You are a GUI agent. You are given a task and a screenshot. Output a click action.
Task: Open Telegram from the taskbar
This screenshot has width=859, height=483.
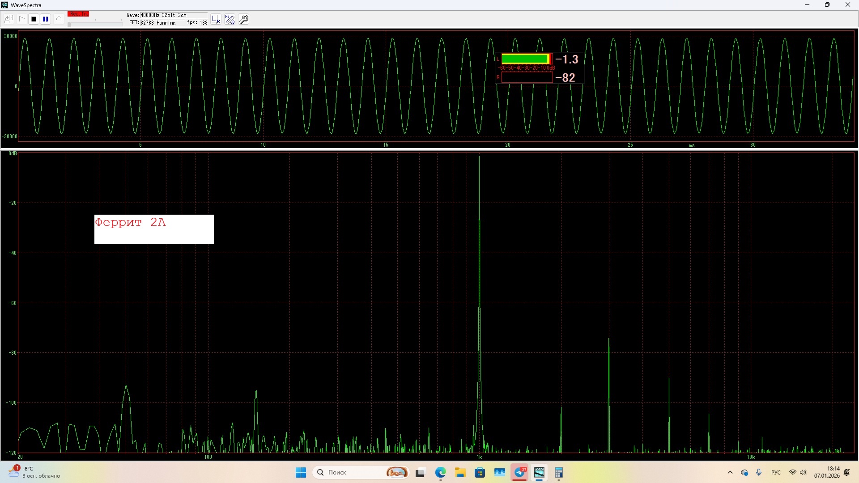[519, 472]
